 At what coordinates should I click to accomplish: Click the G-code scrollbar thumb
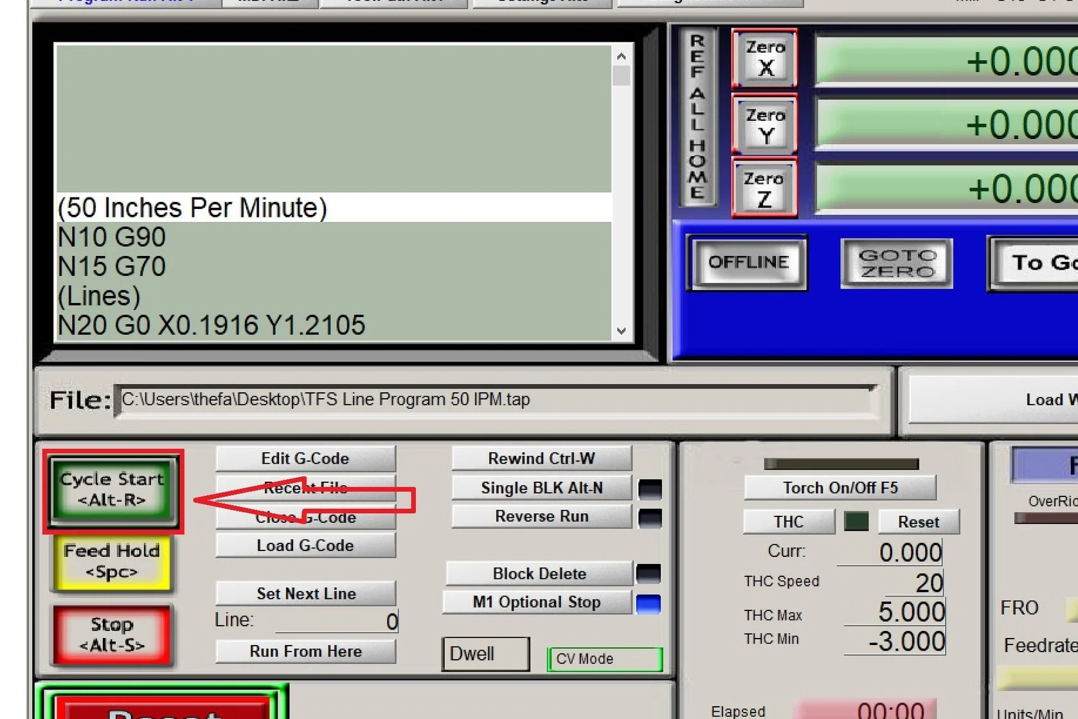point(621,76)
